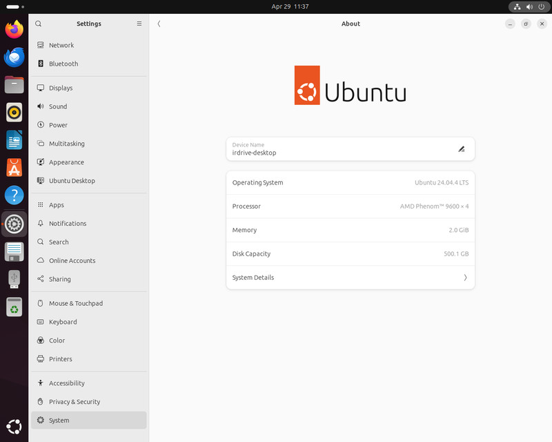The height and width of the screenshot is (442, 552).
Task: Open the Apps settings panel
Action: 89,205
